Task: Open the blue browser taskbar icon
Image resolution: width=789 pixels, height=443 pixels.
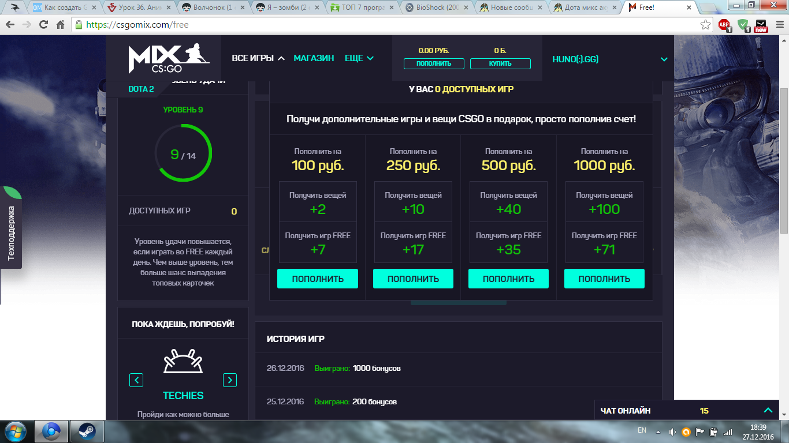Action: coord(52,431)
